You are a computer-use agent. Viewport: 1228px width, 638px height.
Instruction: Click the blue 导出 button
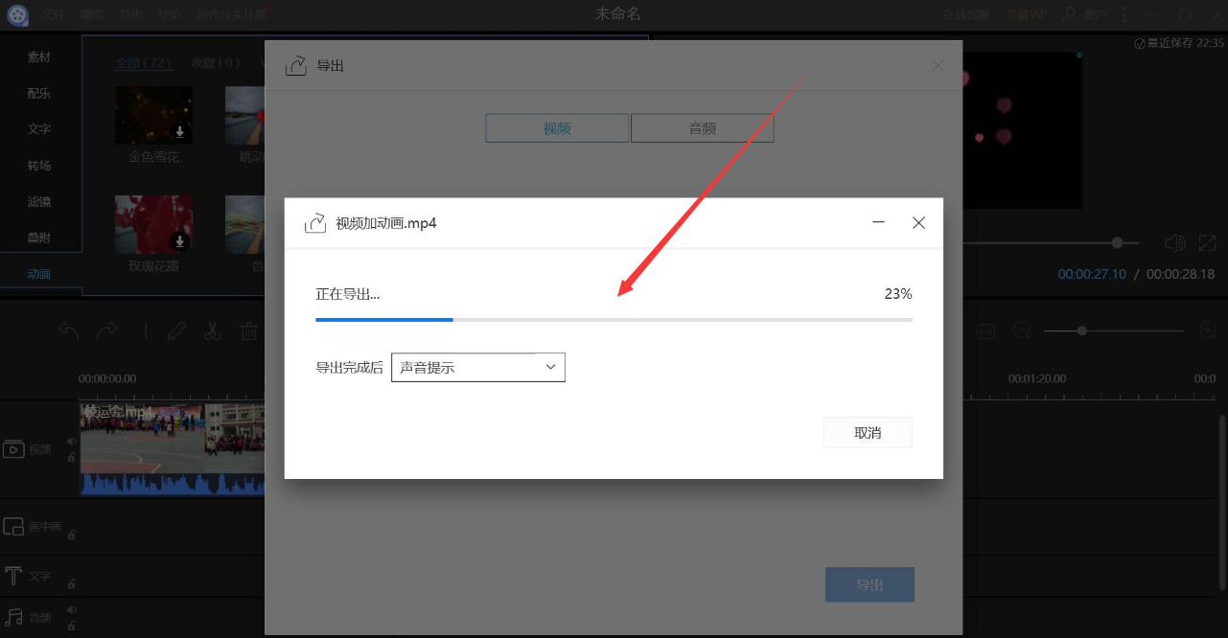(869, 584)
